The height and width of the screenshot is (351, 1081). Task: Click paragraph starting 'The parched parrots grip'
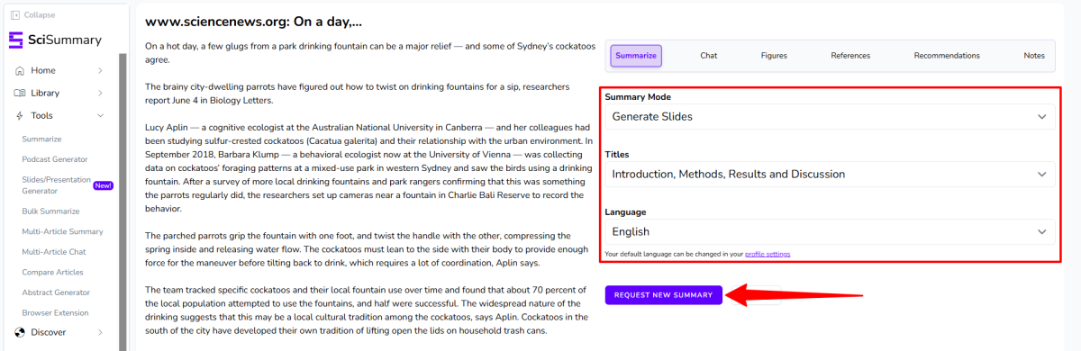pos(368,250)
